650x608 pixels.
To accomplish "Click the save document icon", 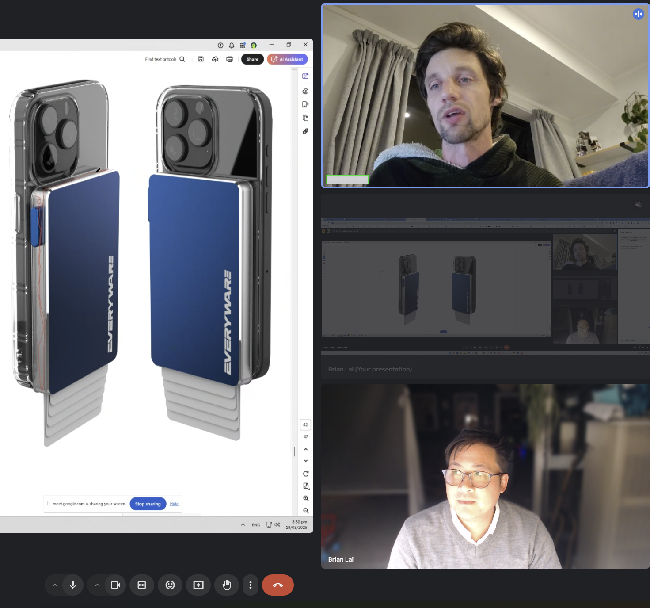I will point(201,59).
